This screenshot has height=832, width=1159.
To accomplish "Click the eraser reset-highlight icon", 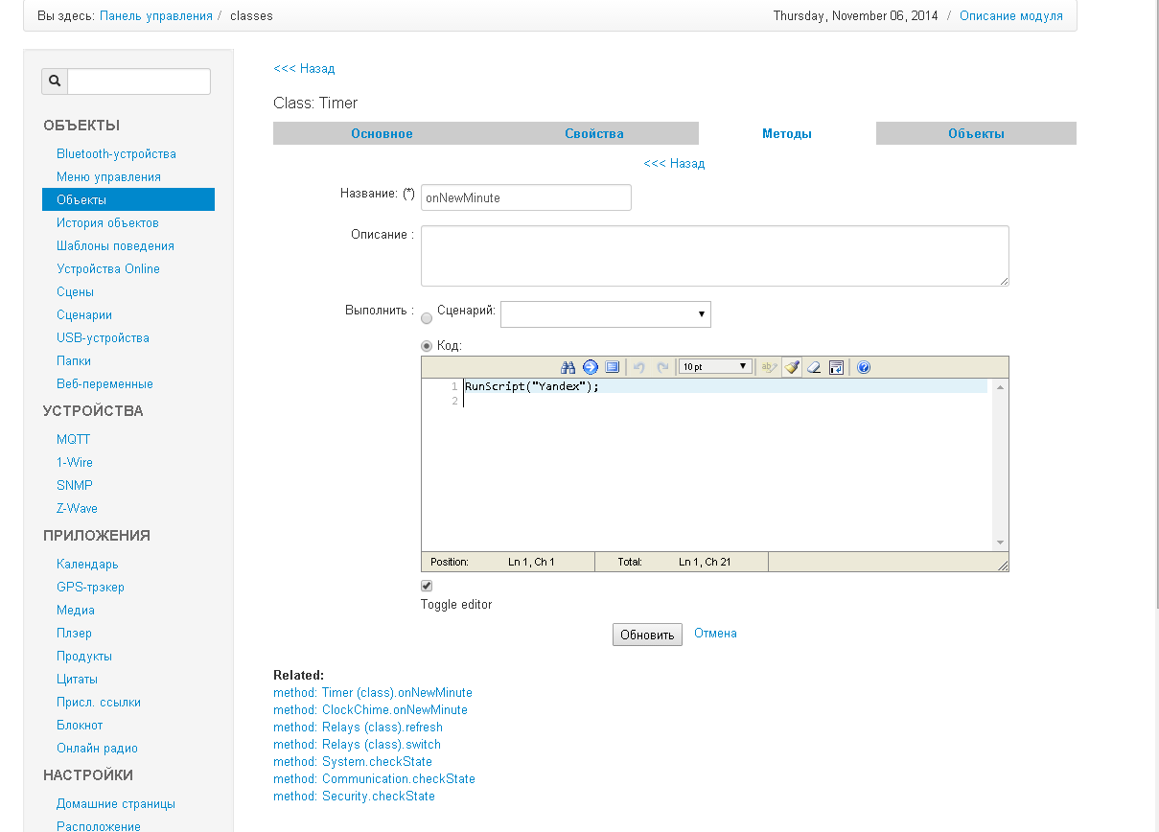I will pyautogui.click(x=814, y=367).
